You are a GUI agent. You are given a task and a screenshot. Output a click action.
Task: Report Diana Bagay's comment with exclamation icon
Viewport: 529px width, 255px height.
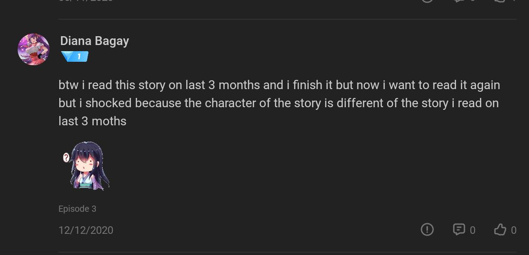[x=427, y=229]
